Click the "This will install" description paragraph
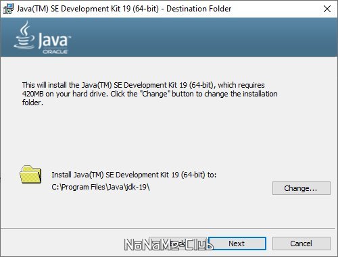 click(x=149, y=94)
